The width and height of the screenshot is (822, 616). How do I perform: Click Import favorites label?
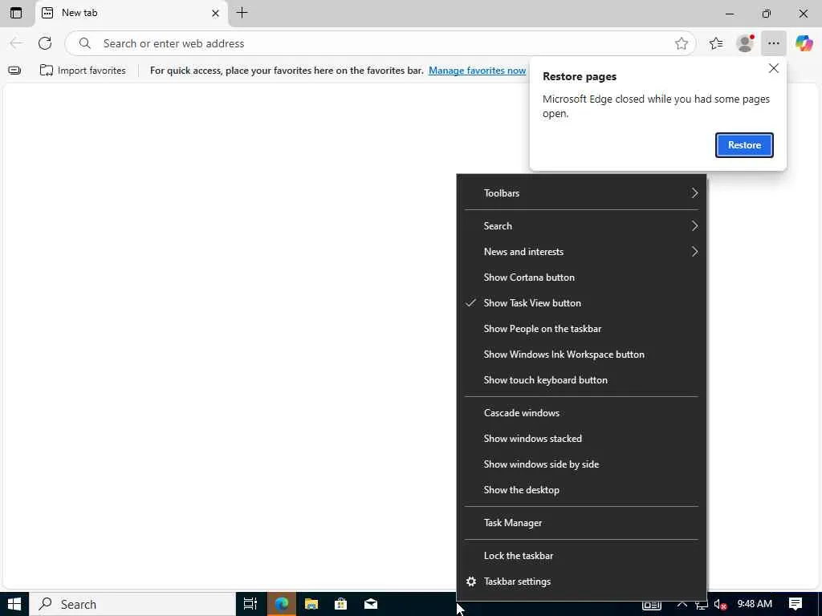pos(92,71)
